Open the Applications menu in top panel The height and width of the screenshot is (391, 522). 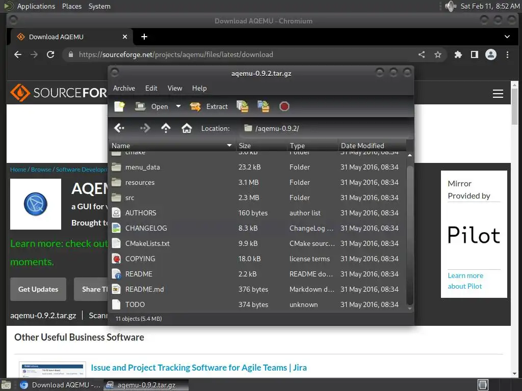coord(36,6)
